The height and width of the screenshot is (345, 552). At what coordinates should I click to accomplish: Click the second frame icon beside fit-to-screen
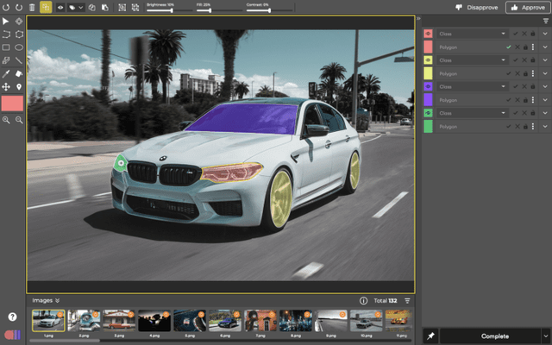tap(135, 8)
